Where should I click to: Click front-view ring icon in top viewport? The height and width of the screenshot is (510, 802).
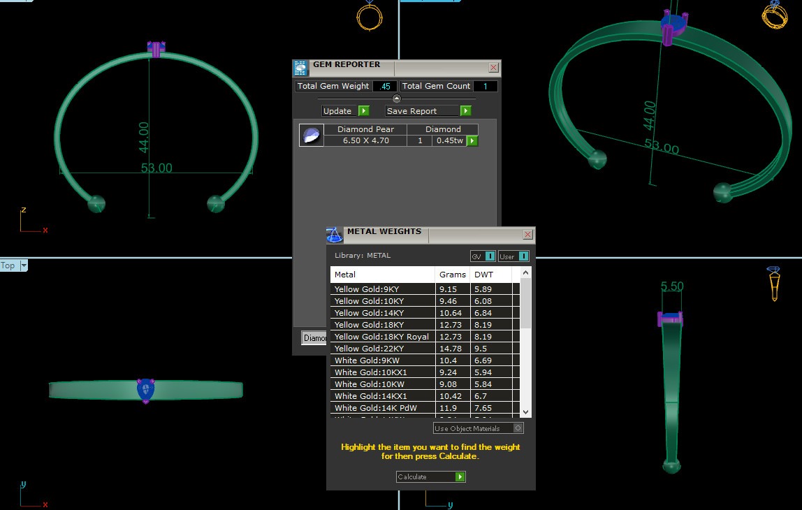coord(369,15)
